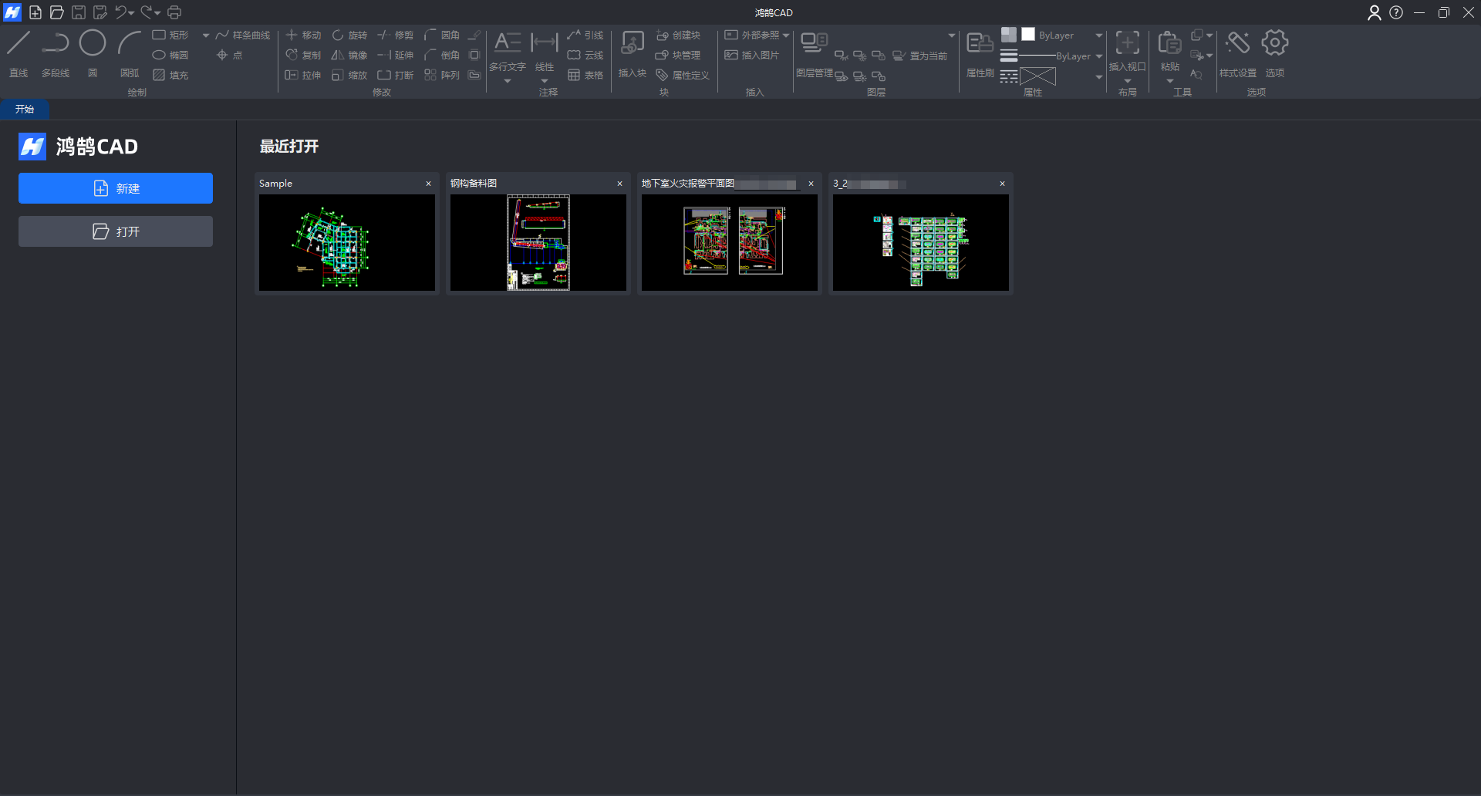The image size is (1481, 796).
Task: Click the 打开 open file button
Action: [x=116, y=231]
